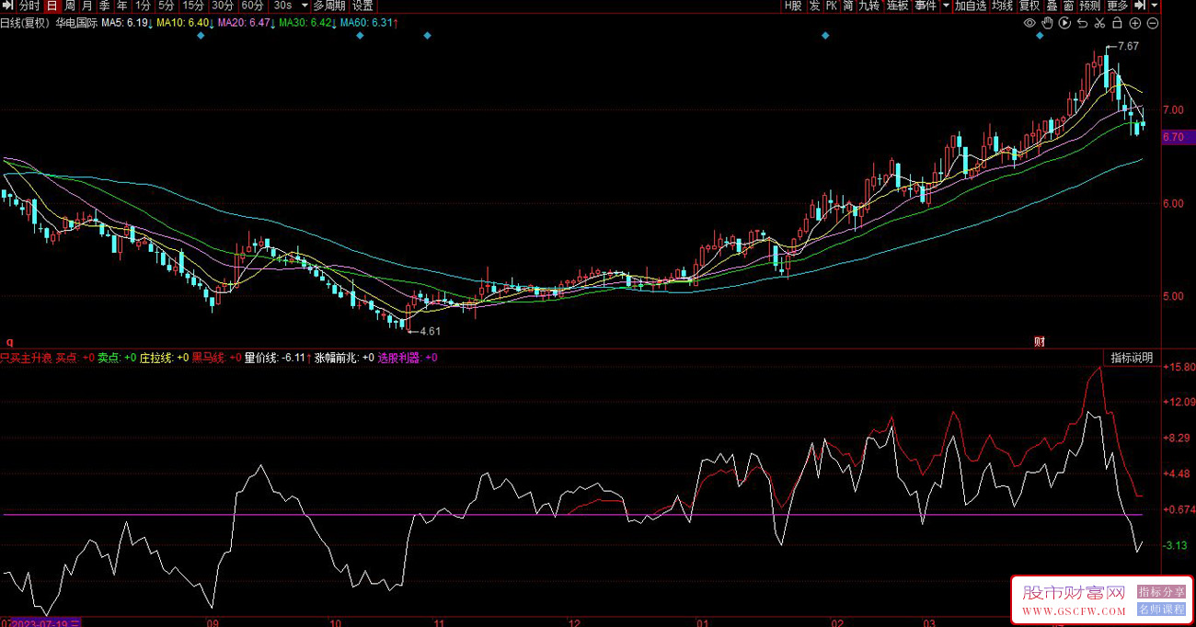Click the green MA30: 6.42 label
This screenshot has width=1196, height=627.
point(305,22)
